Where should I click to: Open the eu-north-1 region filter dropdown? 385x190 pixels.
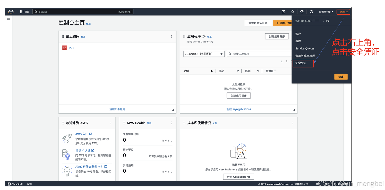204,54
